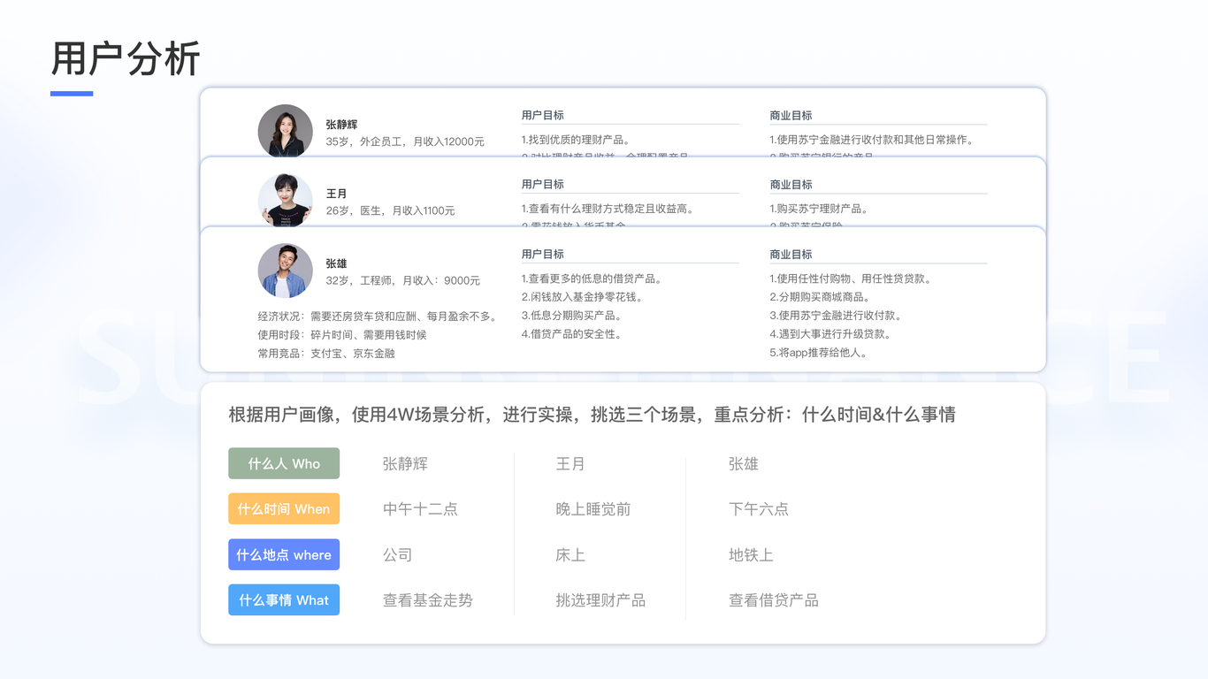Image resolution: width=1208 pixels, height=679 pixels.
Task: Click the line 5.将app推荐给他人。
Action: tap(819, 353)
